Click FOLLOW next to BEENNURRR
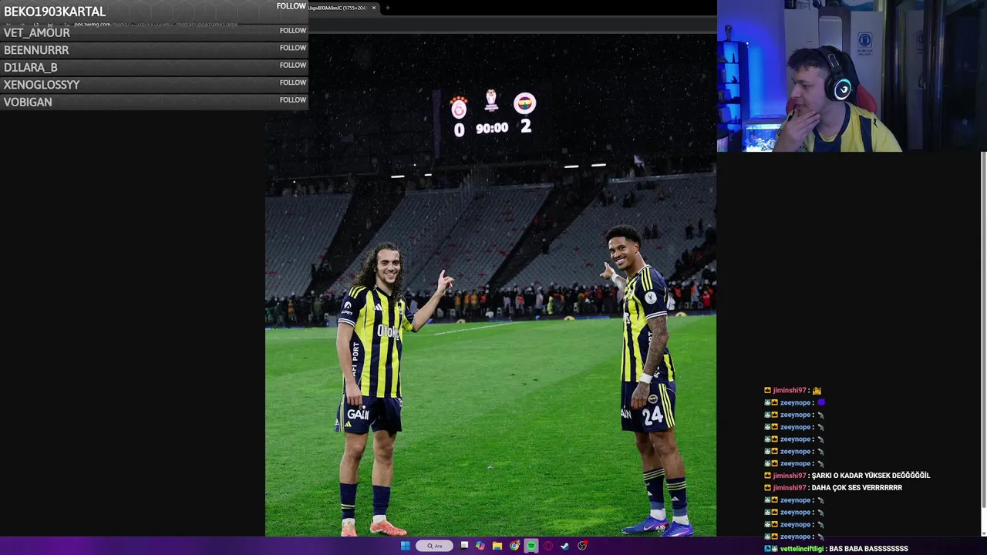The image size is (987, 555). (x=293, y=48)
